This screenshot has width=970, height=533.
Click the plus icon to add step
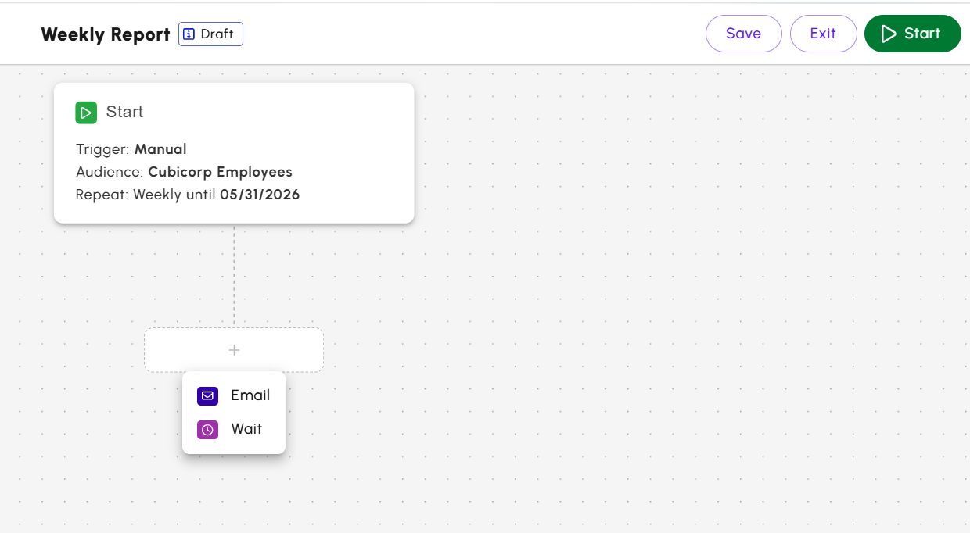pyautogui.click(x=234, y=350)
